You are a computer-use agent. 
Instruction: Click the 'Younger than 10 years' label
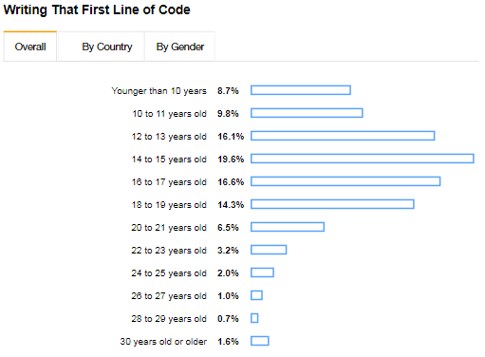click(x=159, y=91)
